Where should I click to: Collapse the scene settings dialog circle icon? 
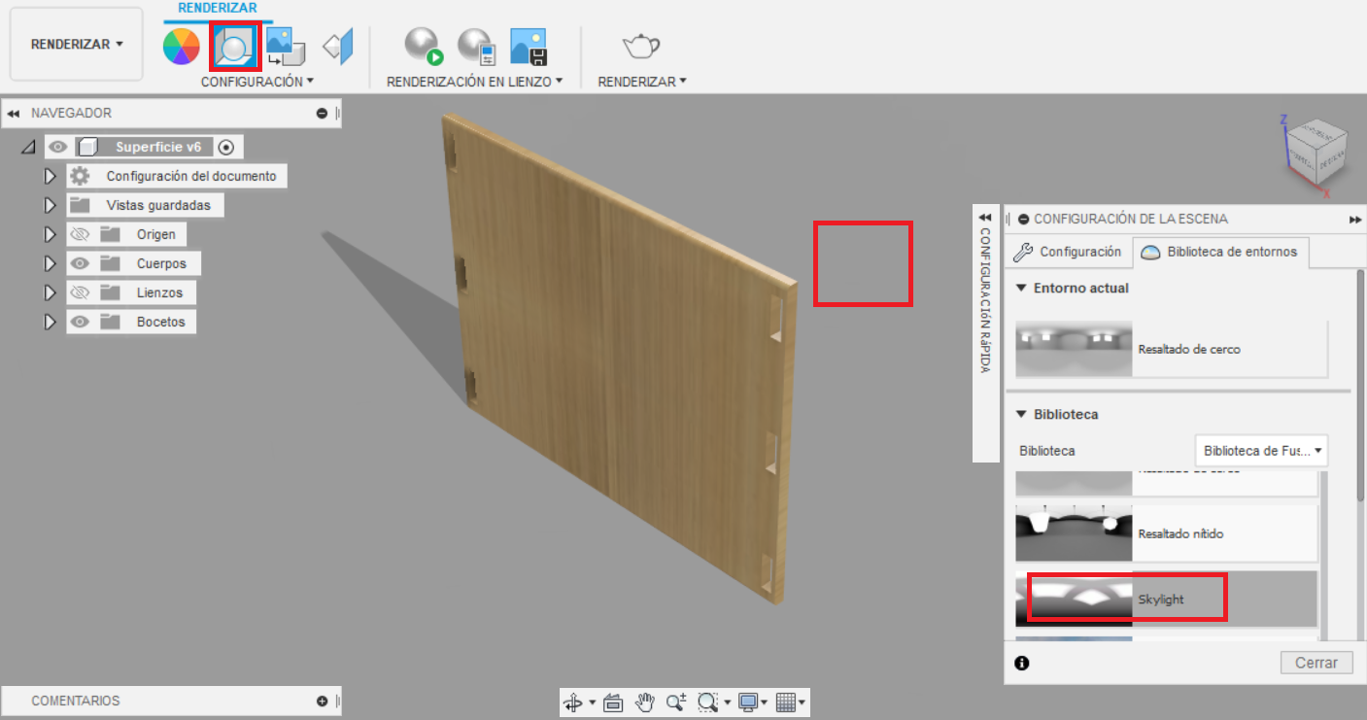tap(1023, 220)
